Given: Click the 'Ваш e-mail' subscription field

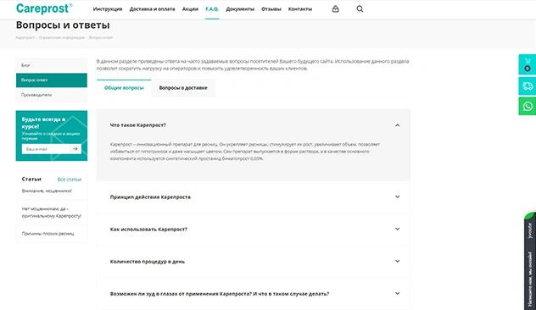Looking at the screenshot, I should pos(46,149).
